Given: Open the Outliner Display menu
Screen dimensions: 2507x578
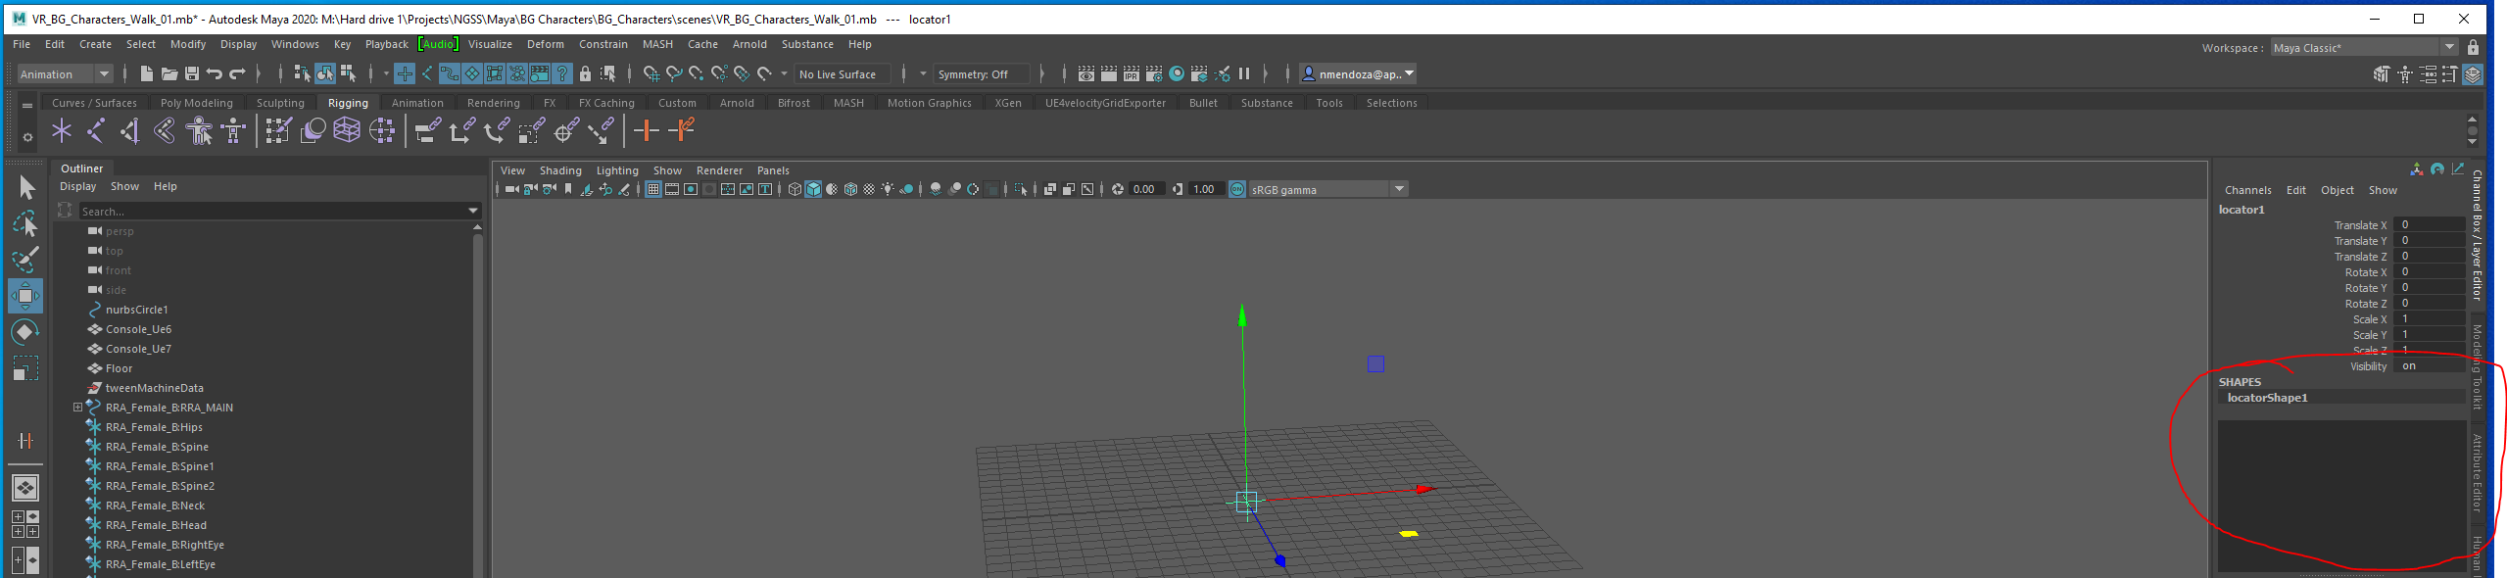Looking at the screenshot, I should point(77,186).
